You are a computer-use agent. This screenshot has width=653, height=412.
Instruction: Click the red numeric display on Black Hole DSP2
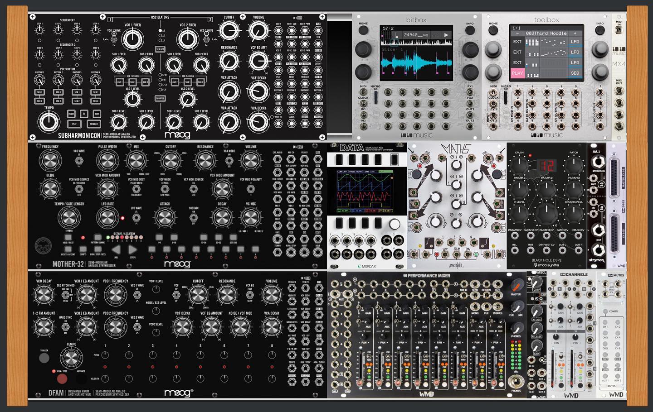pos(547,166)
